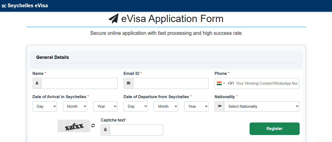The image size is (332, 142).
Task: Click the SC Seychelles eVisa logo
Action: tap(25, 6)
